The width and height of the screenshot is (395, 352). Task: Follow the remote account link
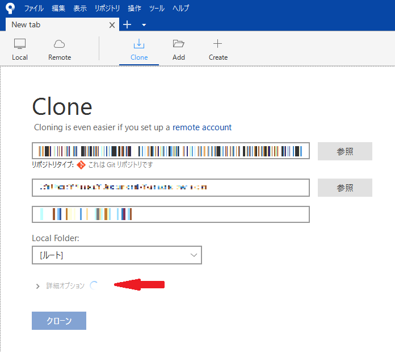[x=202, y=127]
